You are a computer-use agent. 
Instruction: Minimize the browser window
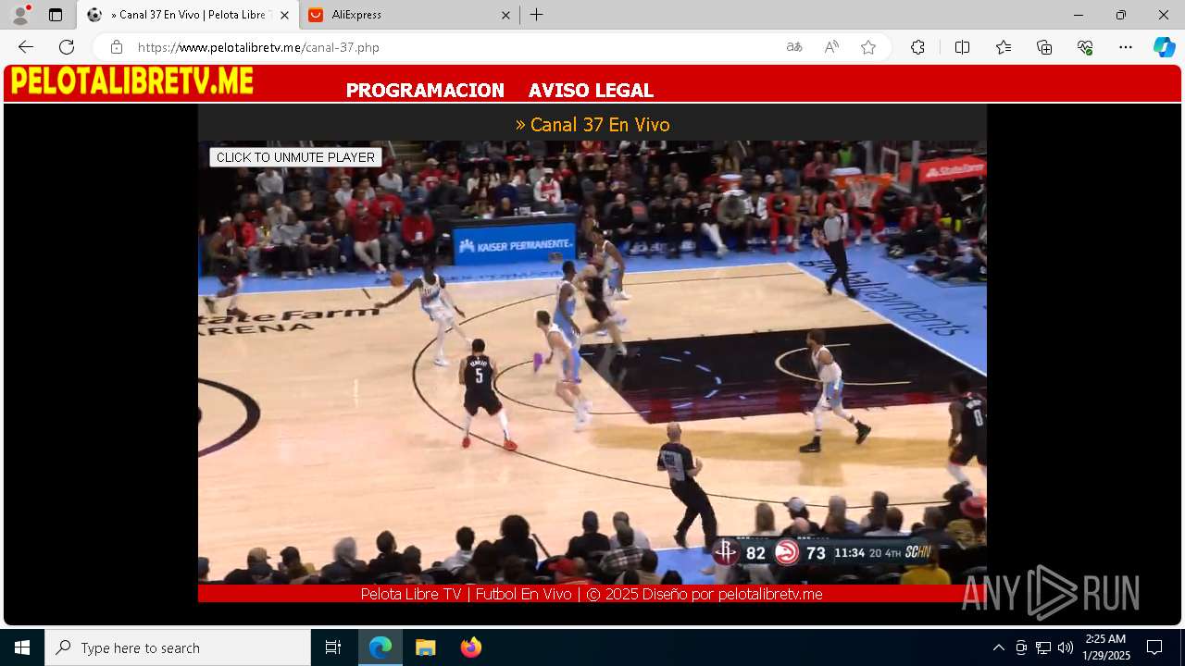[x=1079, y=15]
